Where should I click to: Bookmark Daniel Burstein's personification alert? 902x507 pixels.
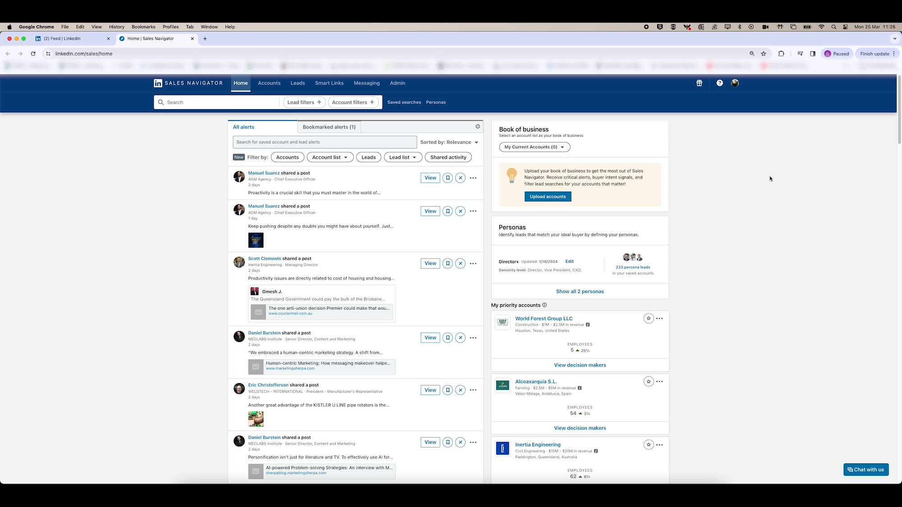tap(447, 443)
